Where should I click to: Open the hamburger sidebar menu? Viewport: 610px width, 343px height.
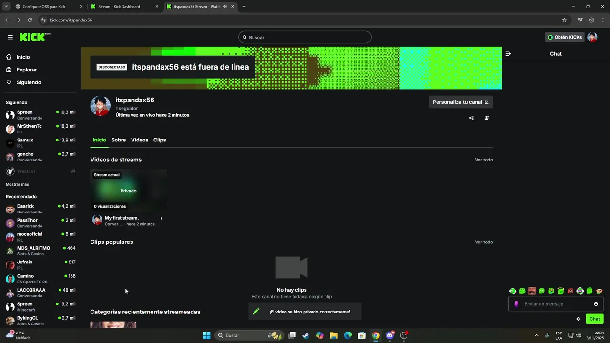point(10,37)
